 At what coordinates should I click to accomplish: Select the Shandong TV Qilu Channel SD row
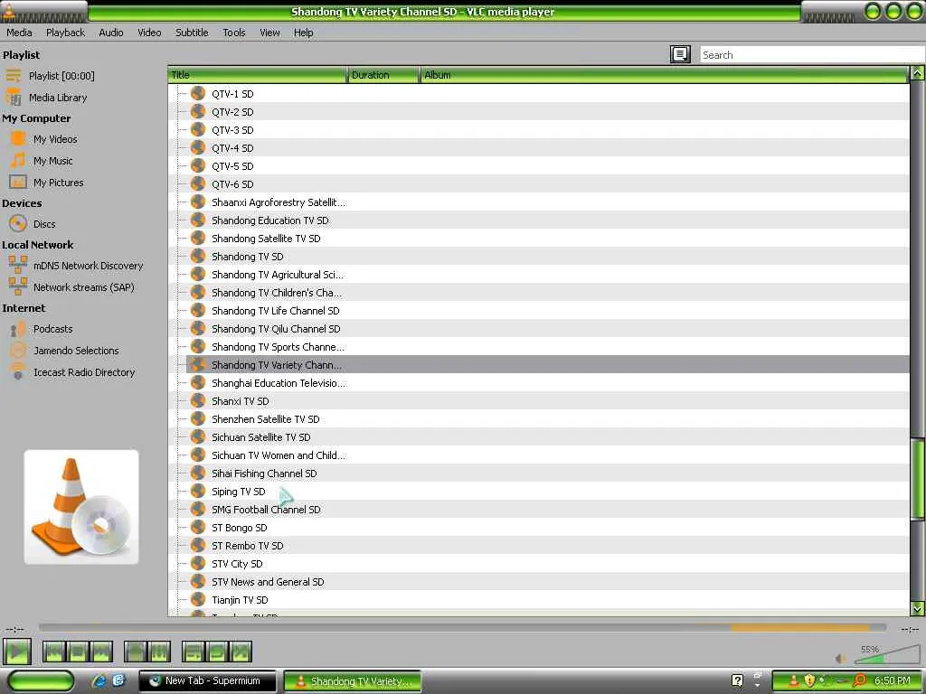coord(538,329)
